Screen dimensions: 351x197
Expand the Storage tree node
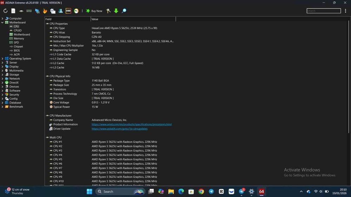[x=2, y=75]
